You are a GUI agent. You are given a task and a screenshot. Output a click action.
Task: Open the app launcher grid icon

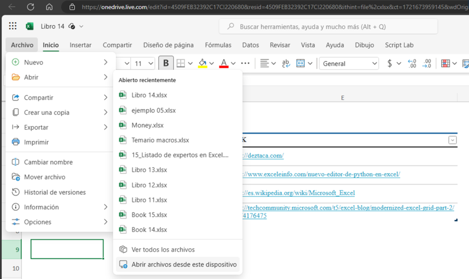point(12,26)
